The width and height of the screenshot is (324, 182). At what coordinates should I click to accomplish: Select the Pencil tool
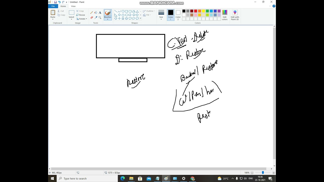(91, 13)
